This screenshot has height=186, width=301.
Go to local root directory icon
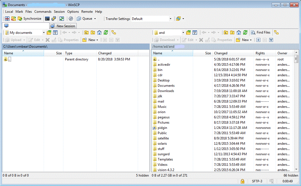coord(93,32)
